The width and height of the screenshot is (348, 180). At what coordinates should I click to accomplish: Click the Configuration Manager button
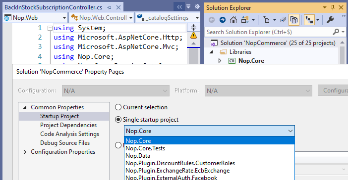333,90
